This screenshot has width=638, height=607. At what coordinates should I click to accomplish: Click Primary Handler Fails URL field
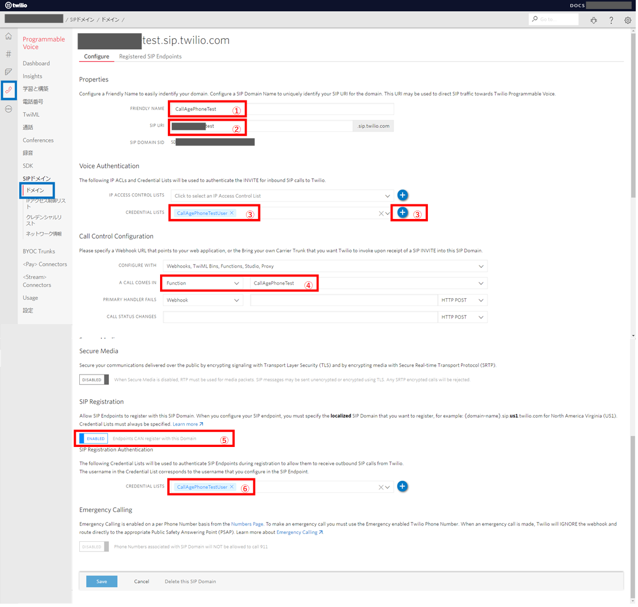[x=345, y=300]
